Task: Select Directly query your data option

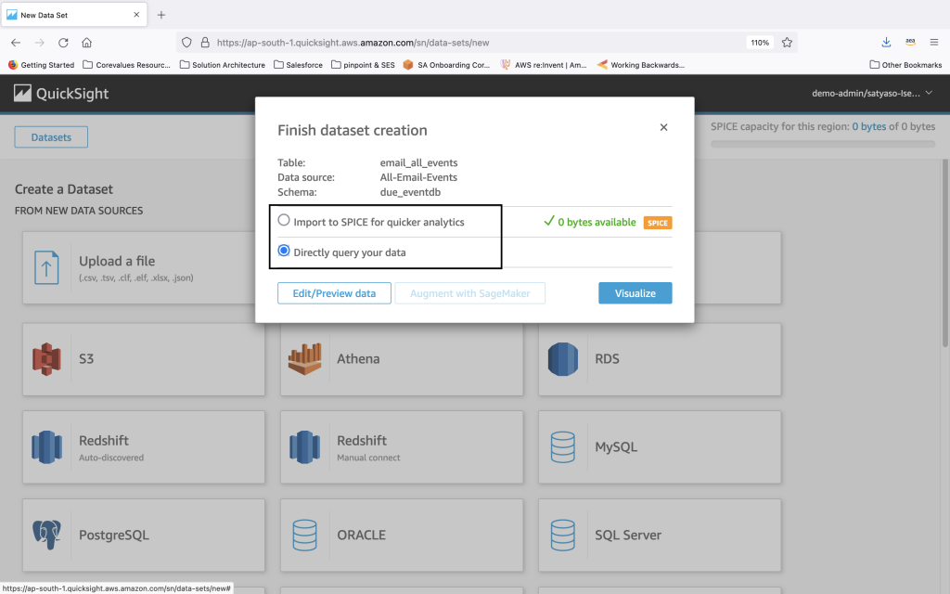Action: click(284, 251)
